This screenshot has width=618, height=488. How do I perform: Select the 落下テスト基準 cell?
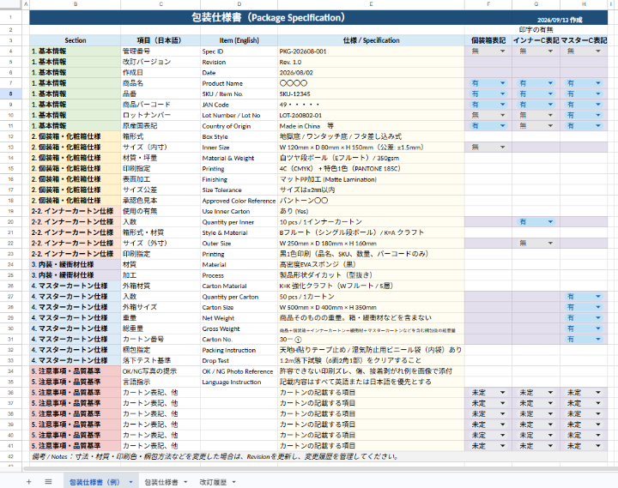click(161, 360)
